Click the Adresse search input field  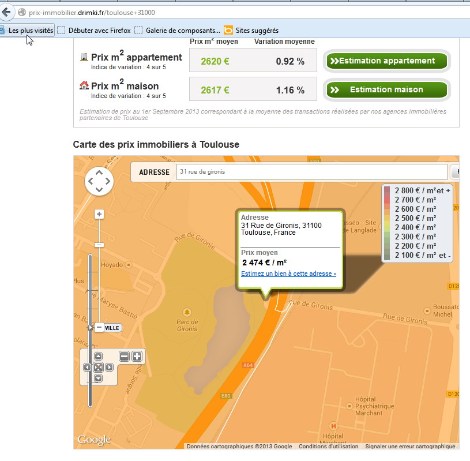311,172
